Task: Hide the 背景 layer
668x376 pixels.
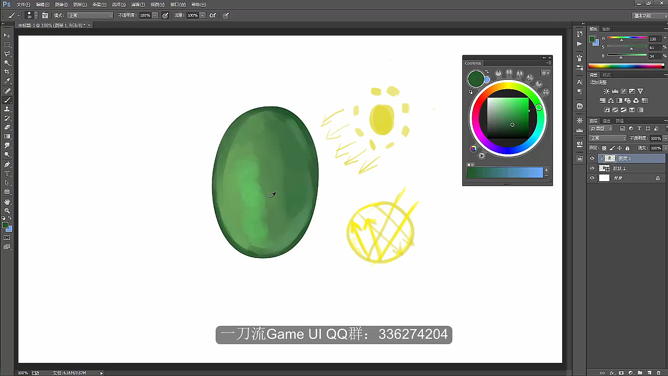Action: click(x=592, y=178)
